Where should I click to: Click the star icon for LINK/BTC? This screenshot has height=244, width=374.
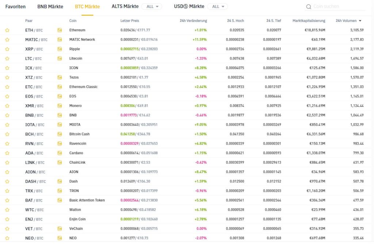pyautogui.click(x=7, y=163)
